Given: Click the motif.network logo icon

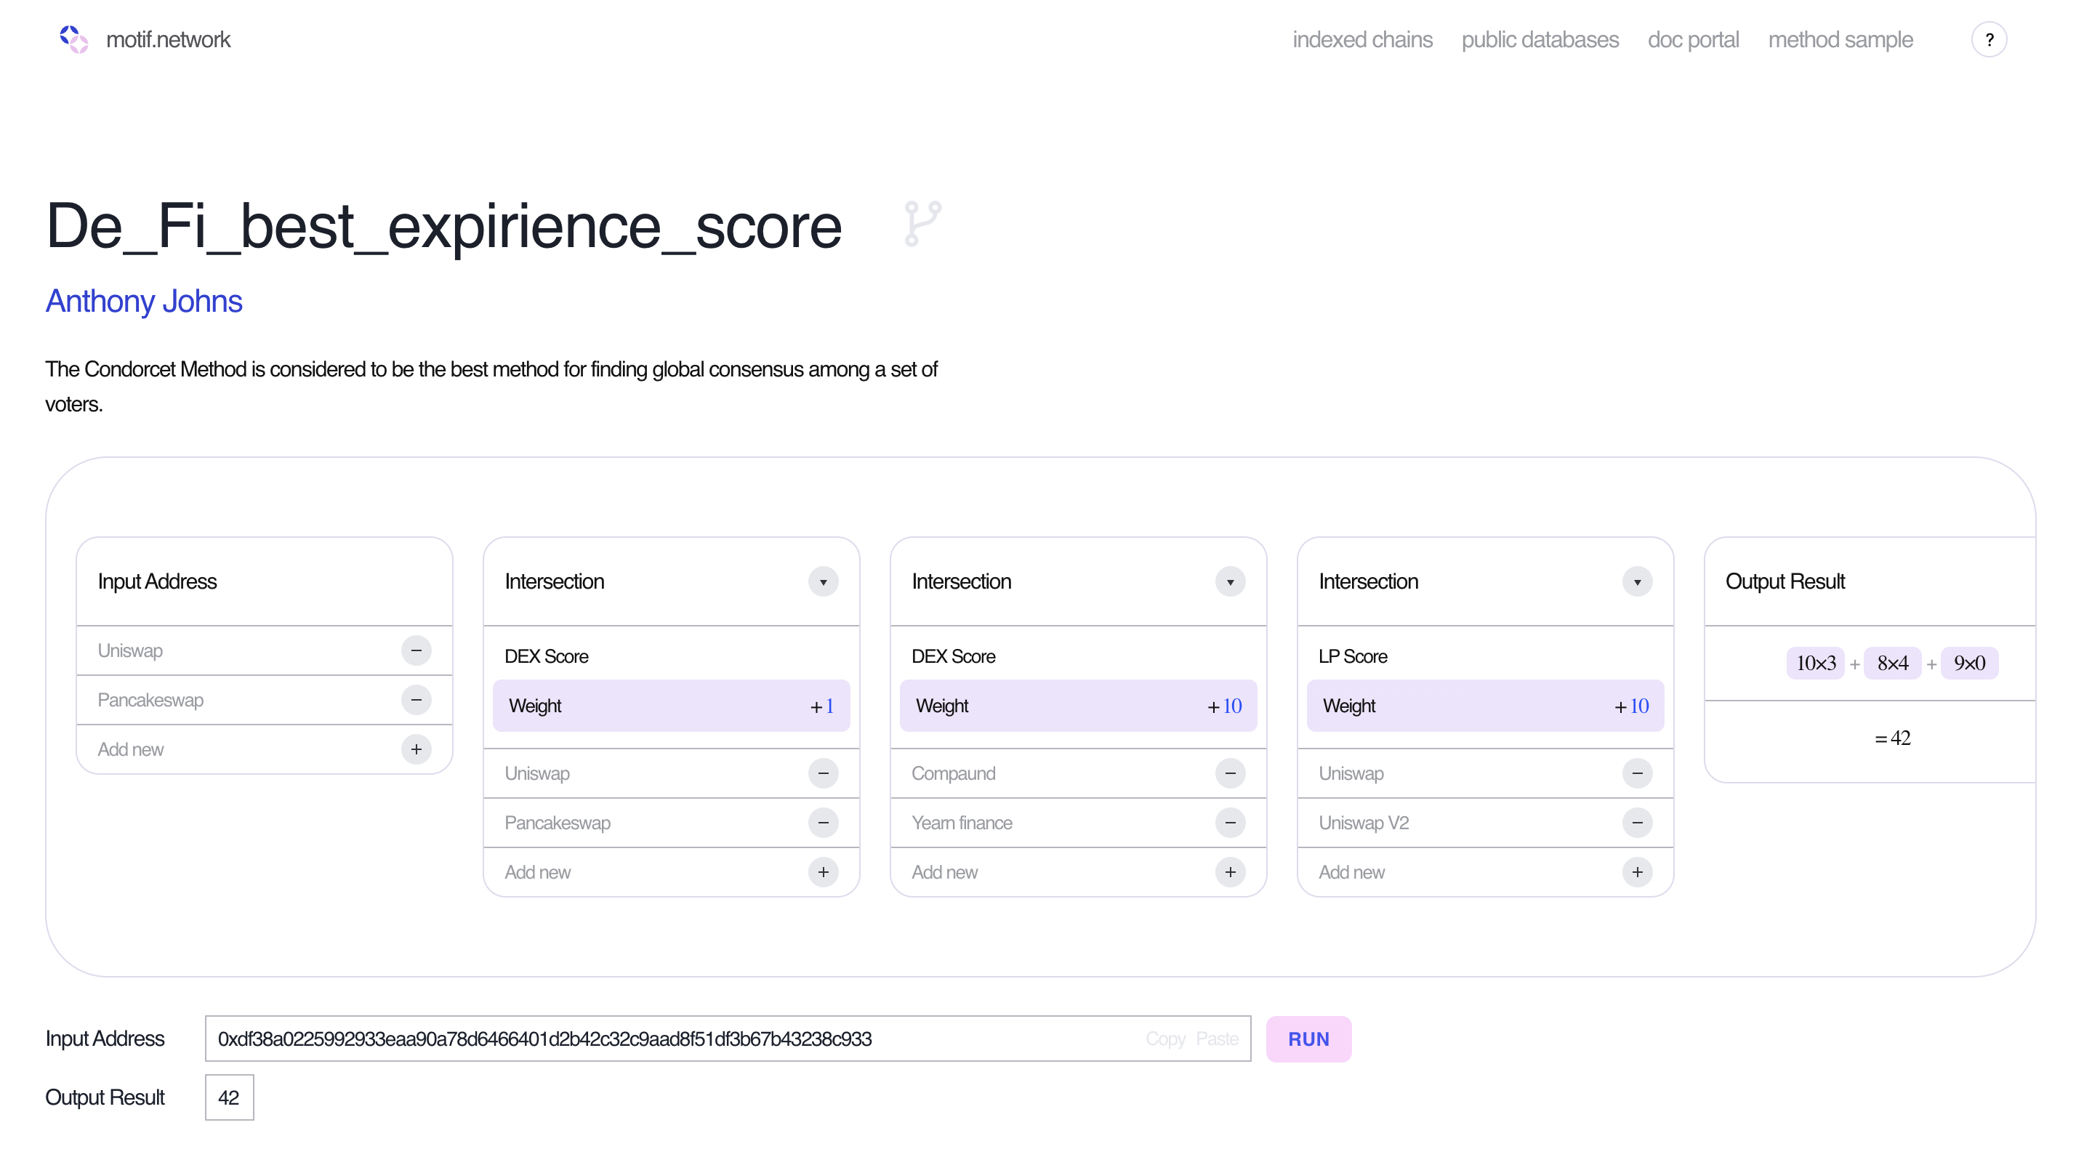Looking at the screenshot, I should tap(74, 39).
